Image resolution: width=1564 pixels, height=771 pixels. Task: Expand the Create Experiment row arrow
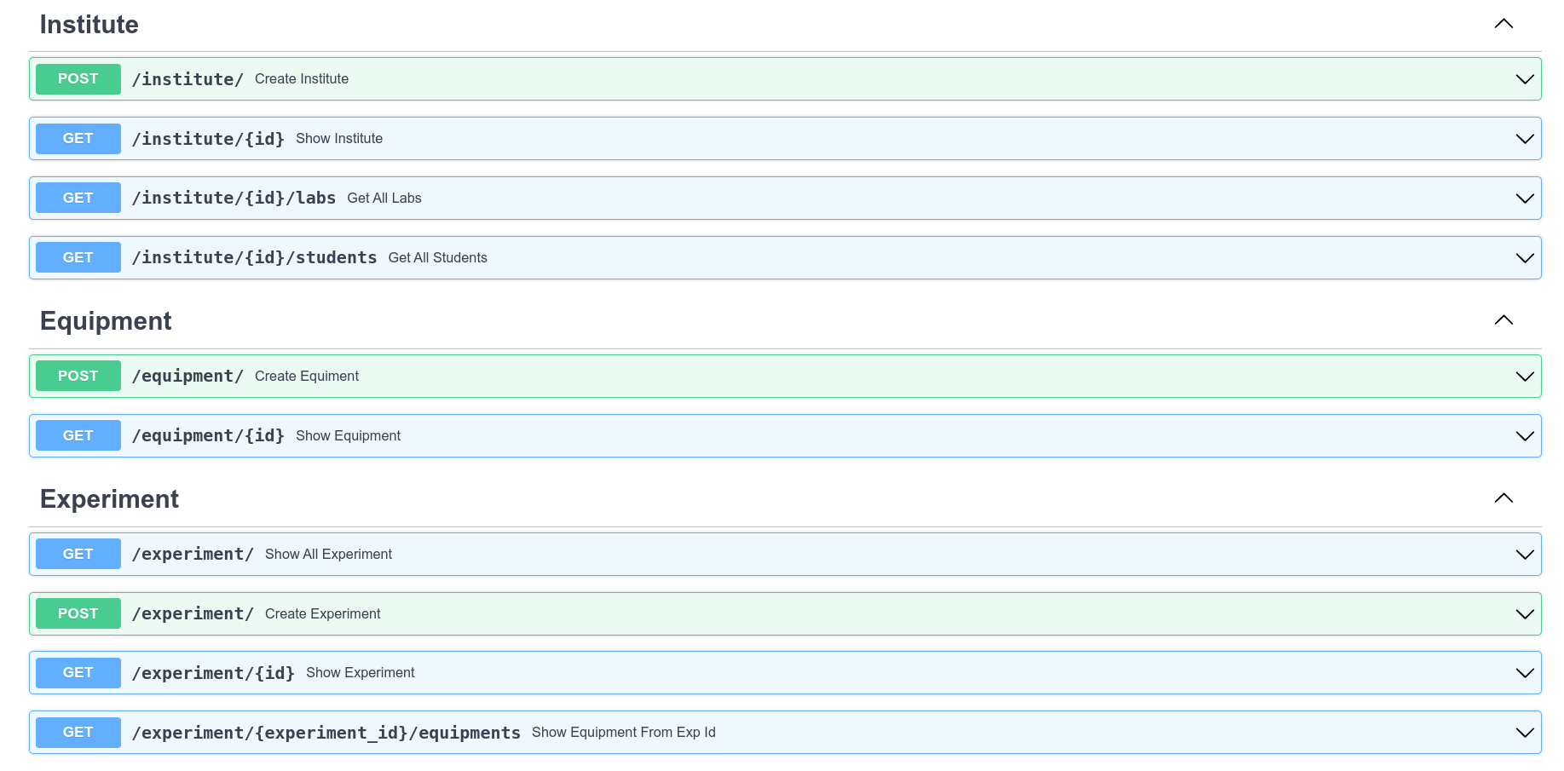pyautogui.click(x=1525, y=614)
